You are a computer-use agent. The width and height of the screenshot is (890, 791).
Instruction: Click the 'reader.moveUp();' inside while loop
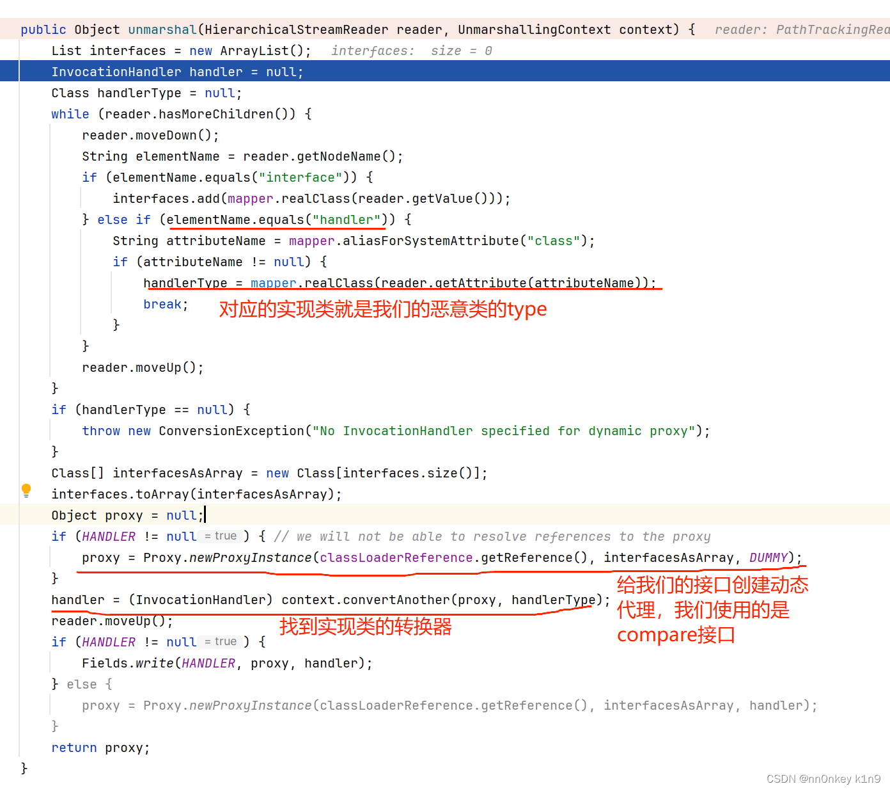click(143, 367)
